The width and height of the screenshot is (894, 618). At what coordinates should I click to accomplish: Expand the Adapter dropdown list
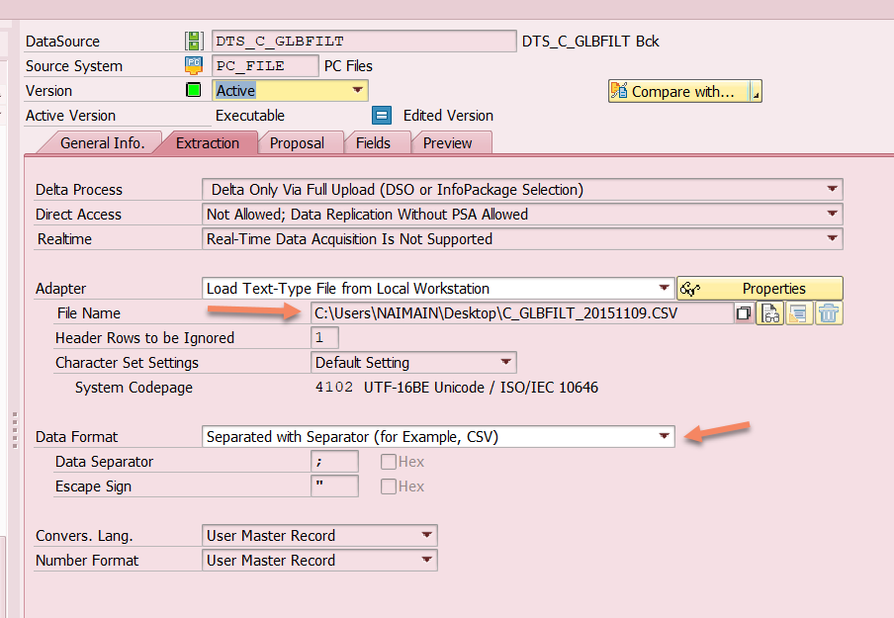(665, 289)
